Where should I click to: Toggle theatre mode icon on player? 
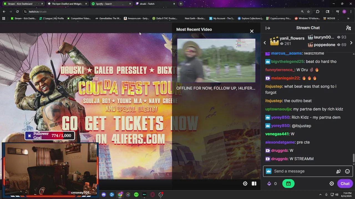(254, 184)
